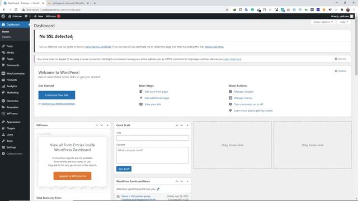Move WPForms widget down with arrow

(102, 125)
